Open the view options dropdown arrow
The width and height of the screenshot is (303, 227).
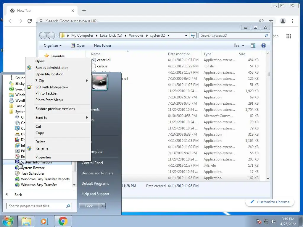(243, 46)
